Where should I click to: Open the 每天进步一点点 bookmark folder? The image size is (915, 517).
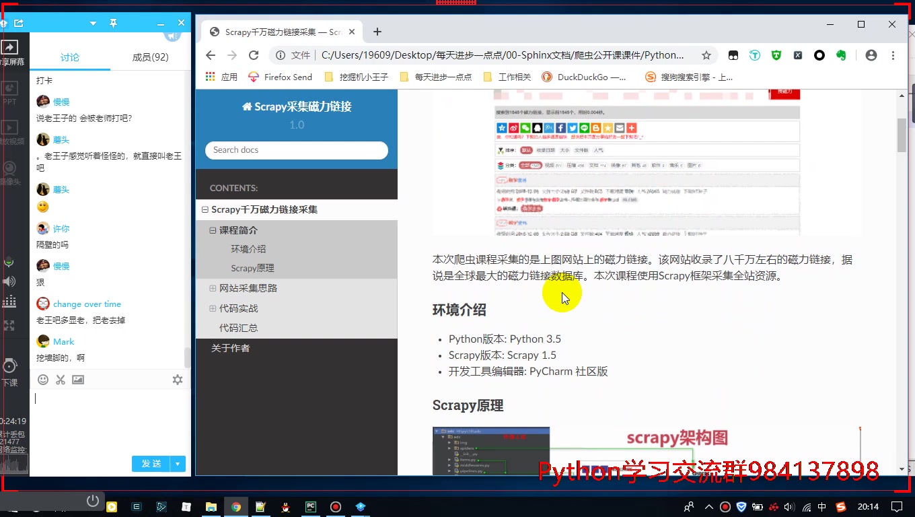pyautogui.click(x=436, y=77)
